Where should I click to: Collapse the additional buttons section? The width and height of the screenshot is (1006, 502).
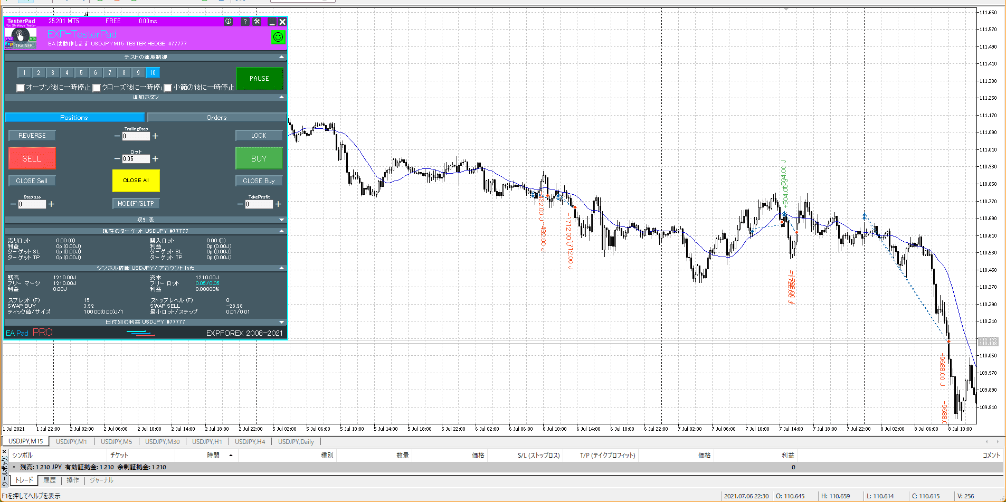(x=281, y=97)
